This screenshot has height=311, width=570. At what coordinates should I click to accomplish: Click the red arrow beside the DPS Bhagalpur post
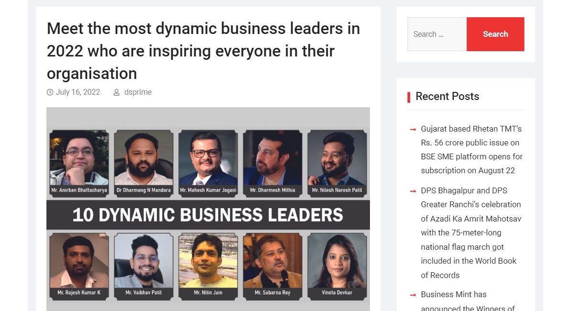point(413,191)
